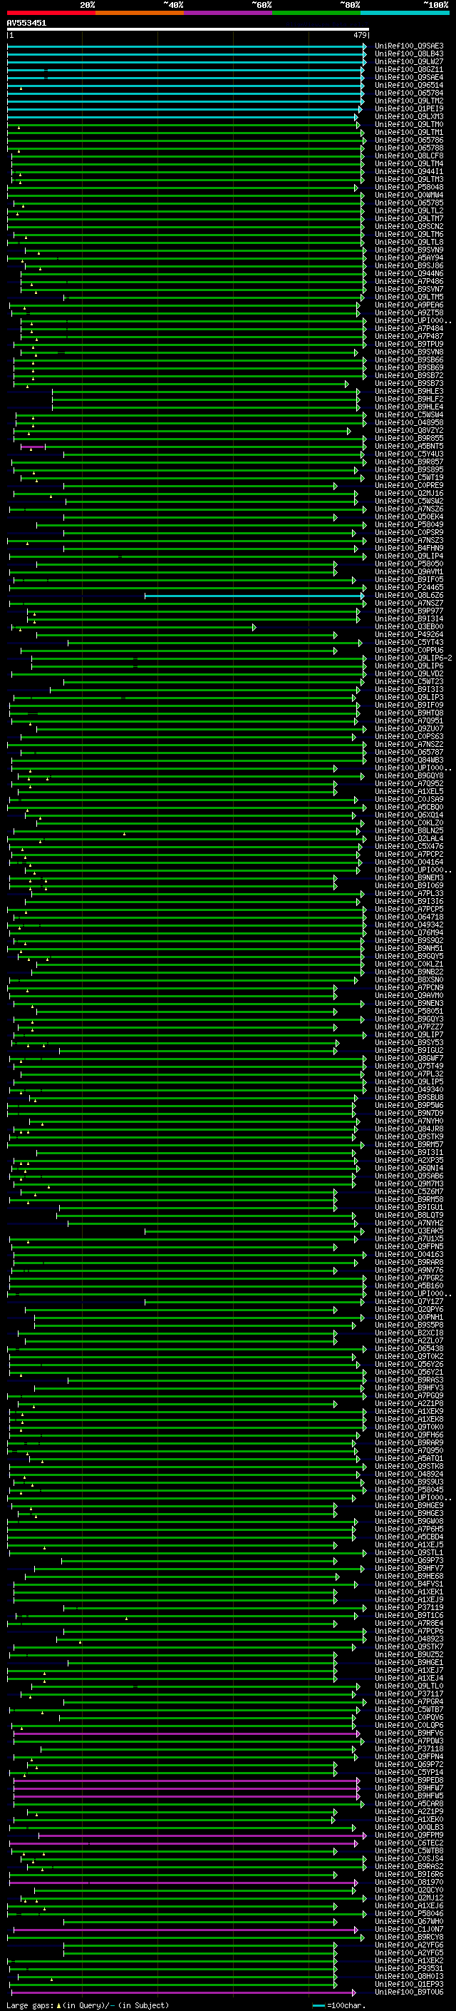
Task: Select the AV553451 query label
Action: tap(26, 24)
